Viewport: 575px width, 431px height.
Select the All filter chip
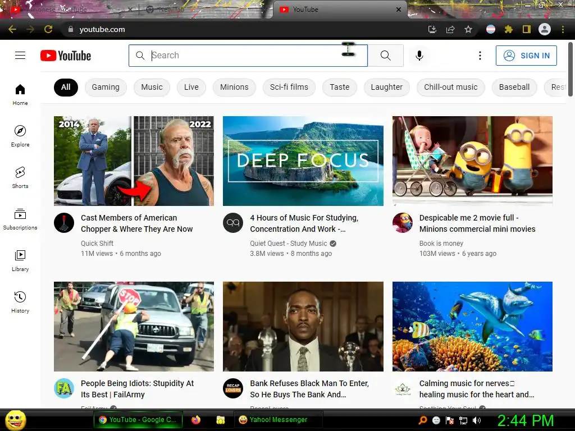66,87
